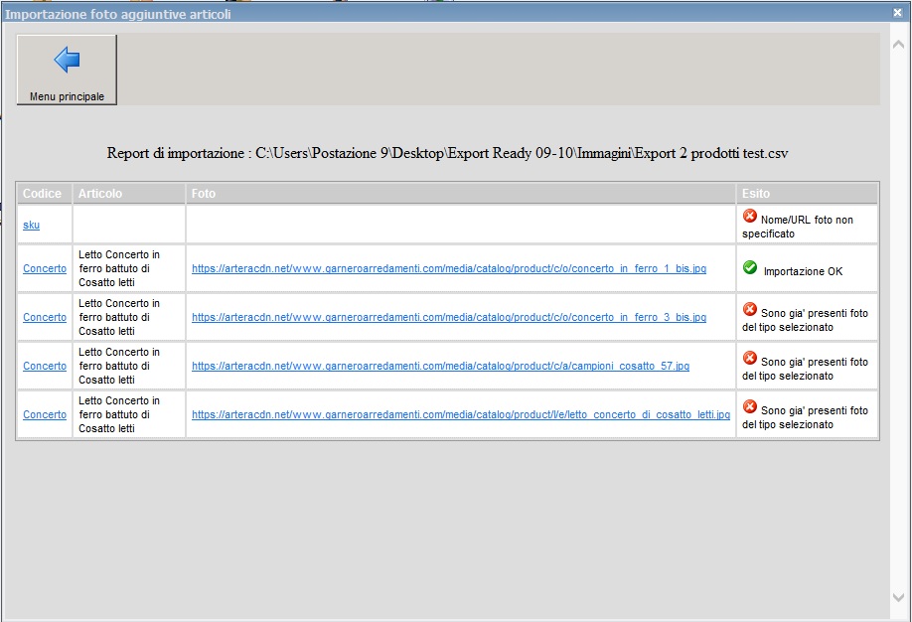Open the campioni_cosatto_57.jpg photo URL
Screen dimensions: 912x622
[x=440, y=366]
